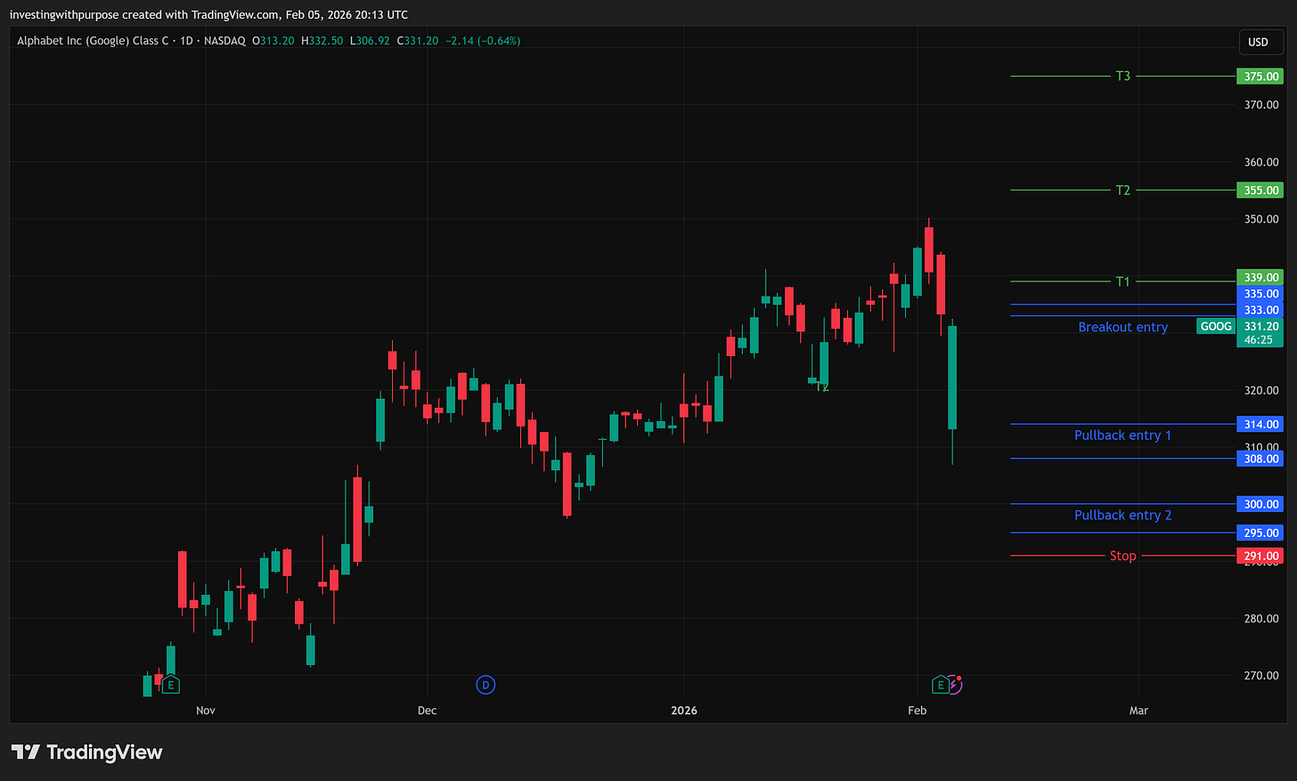1297x781 pixels.
Task: Click the 300.00 blue price tag
Action: pos(1260,504)
